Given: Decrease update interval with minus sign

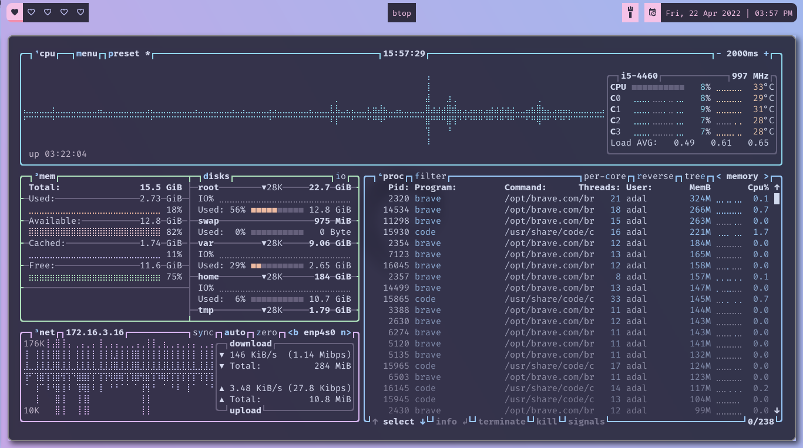Looking at the screenshot, I should point(718,53).
